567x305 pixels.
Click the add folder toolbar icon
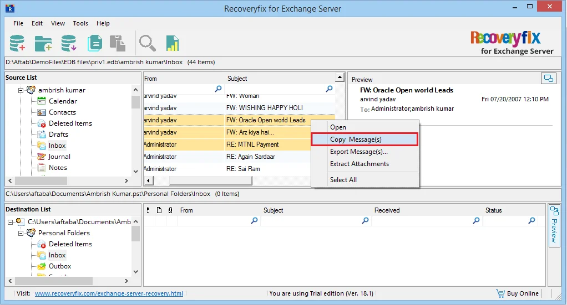pyautogui.click(x=43, y=43)
